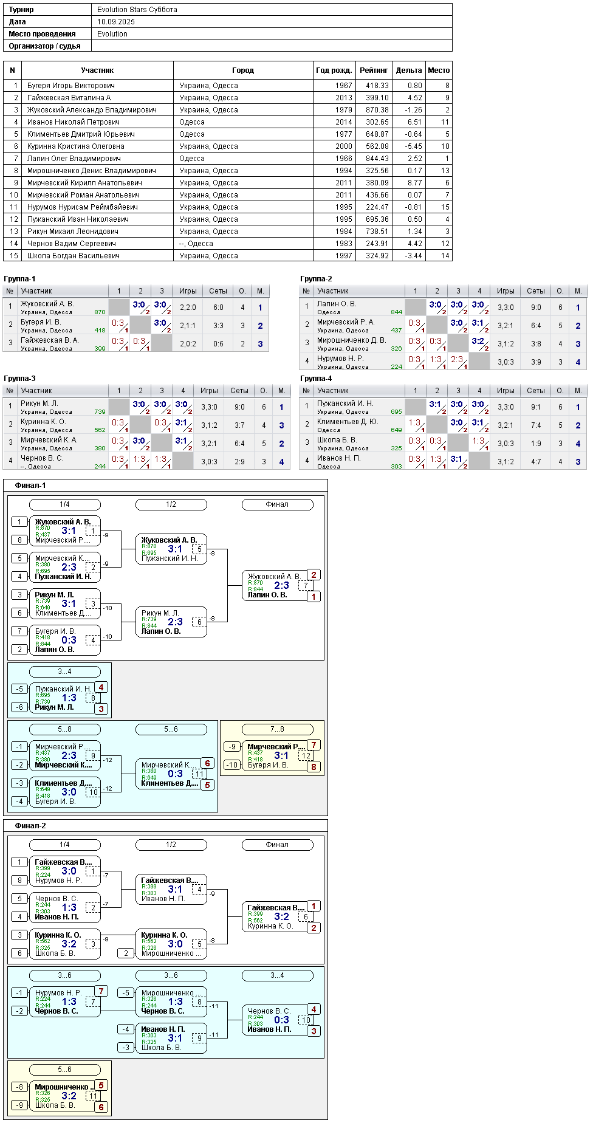
Task: Click the Дельта column header
Action: [x=409, y=70]
